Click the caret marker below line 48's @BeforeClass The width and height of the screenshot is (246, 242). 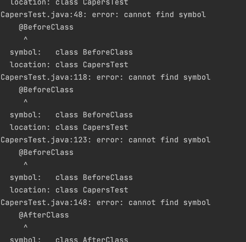(26, 39)
